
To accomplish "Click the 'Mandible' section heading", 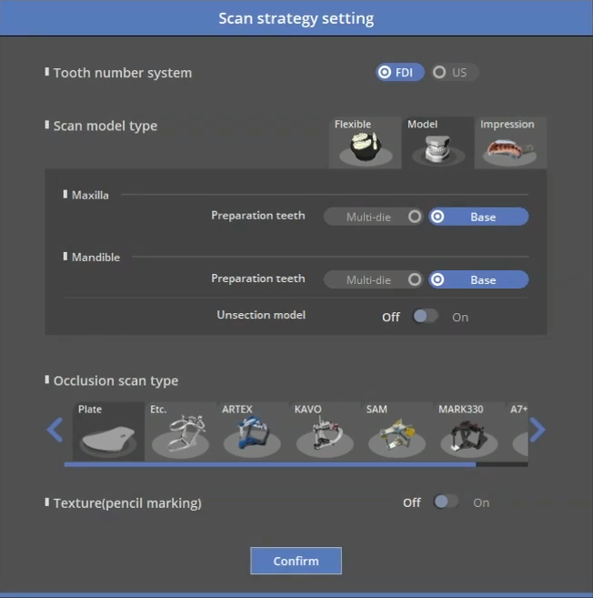I will (x=96, y=258).
